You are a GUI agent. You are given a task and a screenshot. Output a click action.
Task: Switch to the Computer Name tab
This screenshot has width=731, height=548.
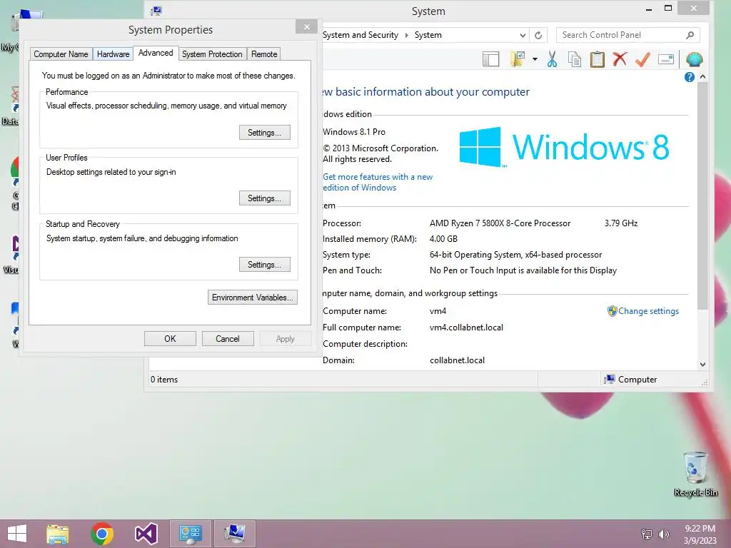(61, 54)
